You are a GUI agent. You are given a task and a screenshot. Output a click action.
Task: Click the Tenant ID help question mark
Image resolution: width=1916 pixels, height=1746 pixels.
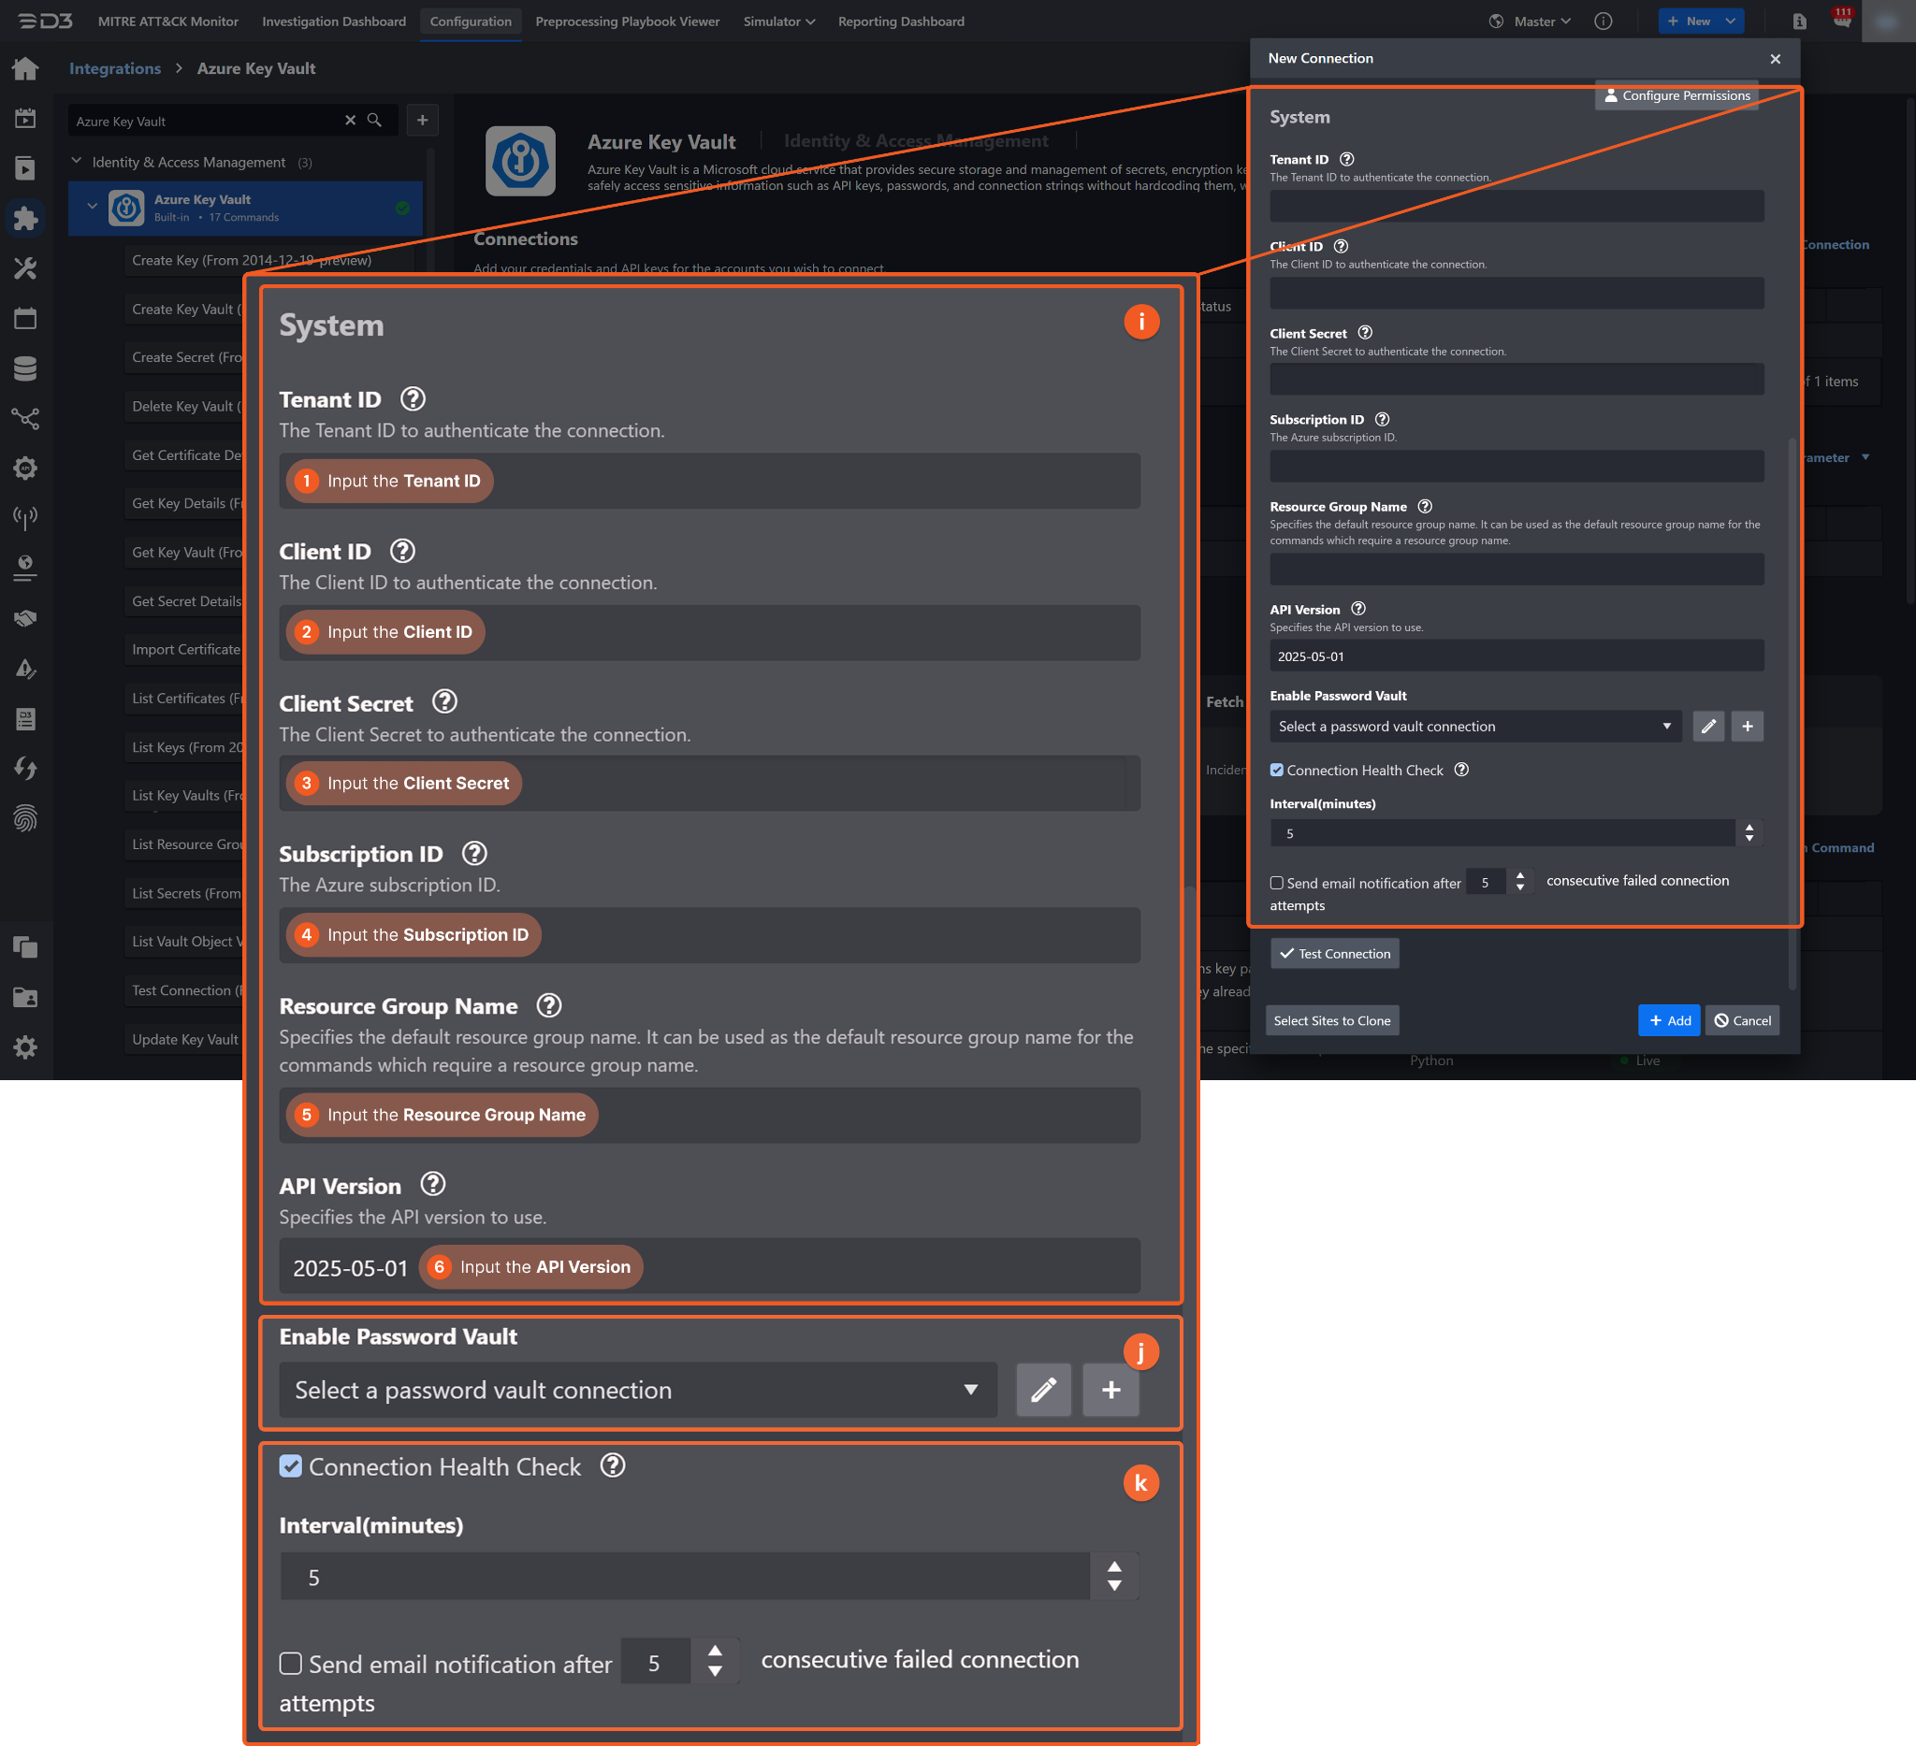(1346, 160)
